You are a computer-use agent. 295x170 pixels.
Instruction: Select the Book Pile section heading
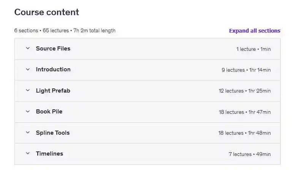pos(49,112)
